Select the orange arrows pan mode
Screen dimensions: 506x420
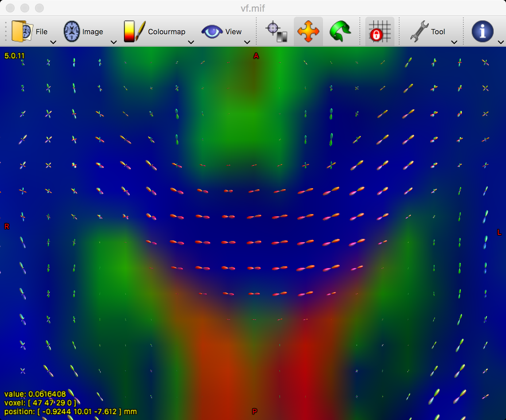point(308,31)
